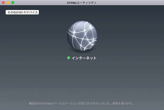Show other Wi-Fi devices list
Viewport: 164px width, 110px height.
point(22,12)
